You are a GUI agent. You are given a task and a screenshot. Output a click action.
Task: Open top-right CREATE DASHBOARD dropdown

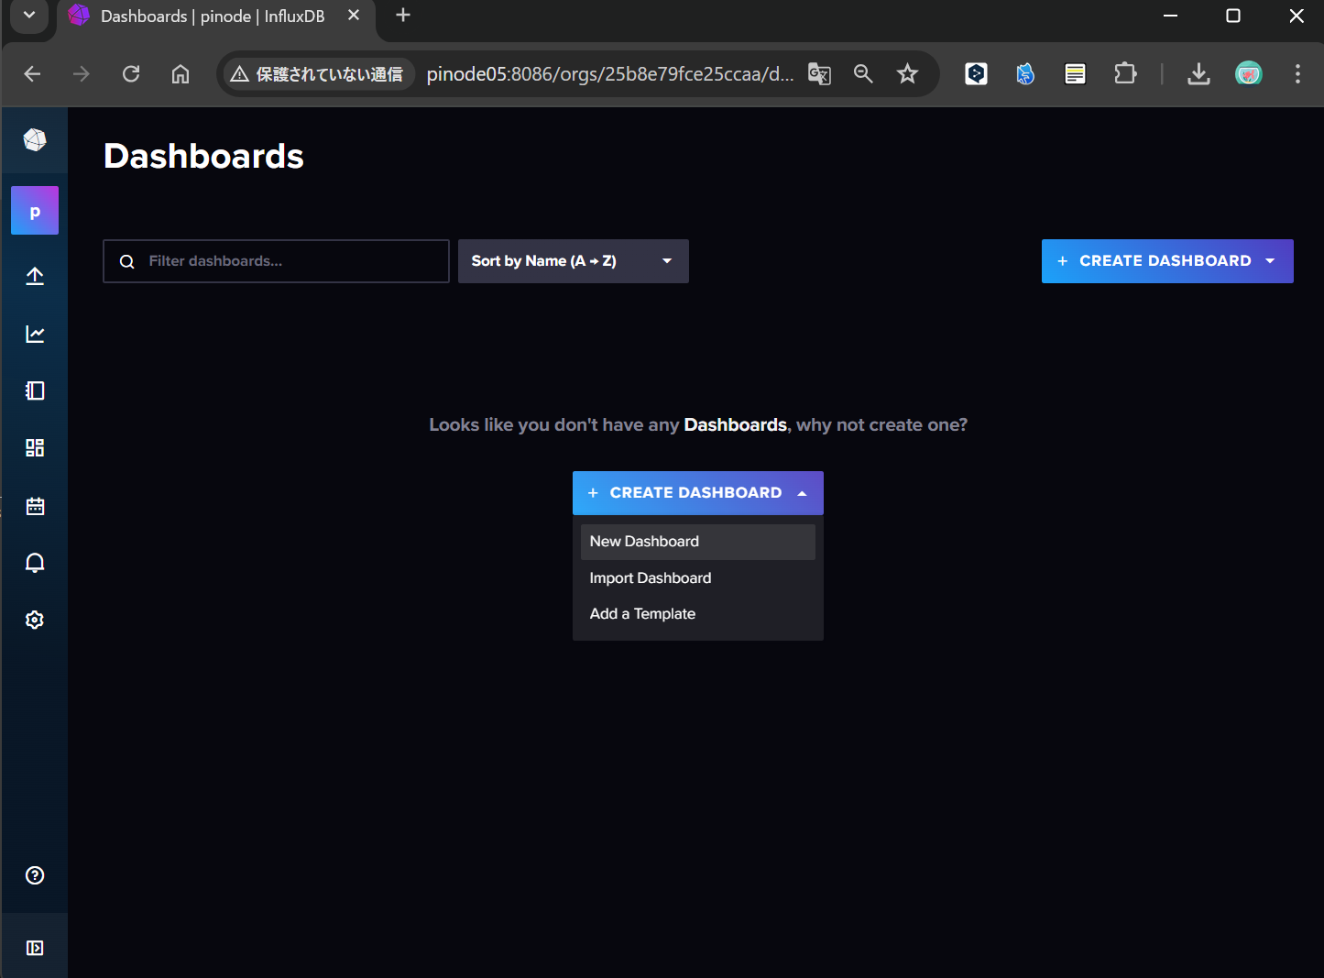pos(1167,261)
